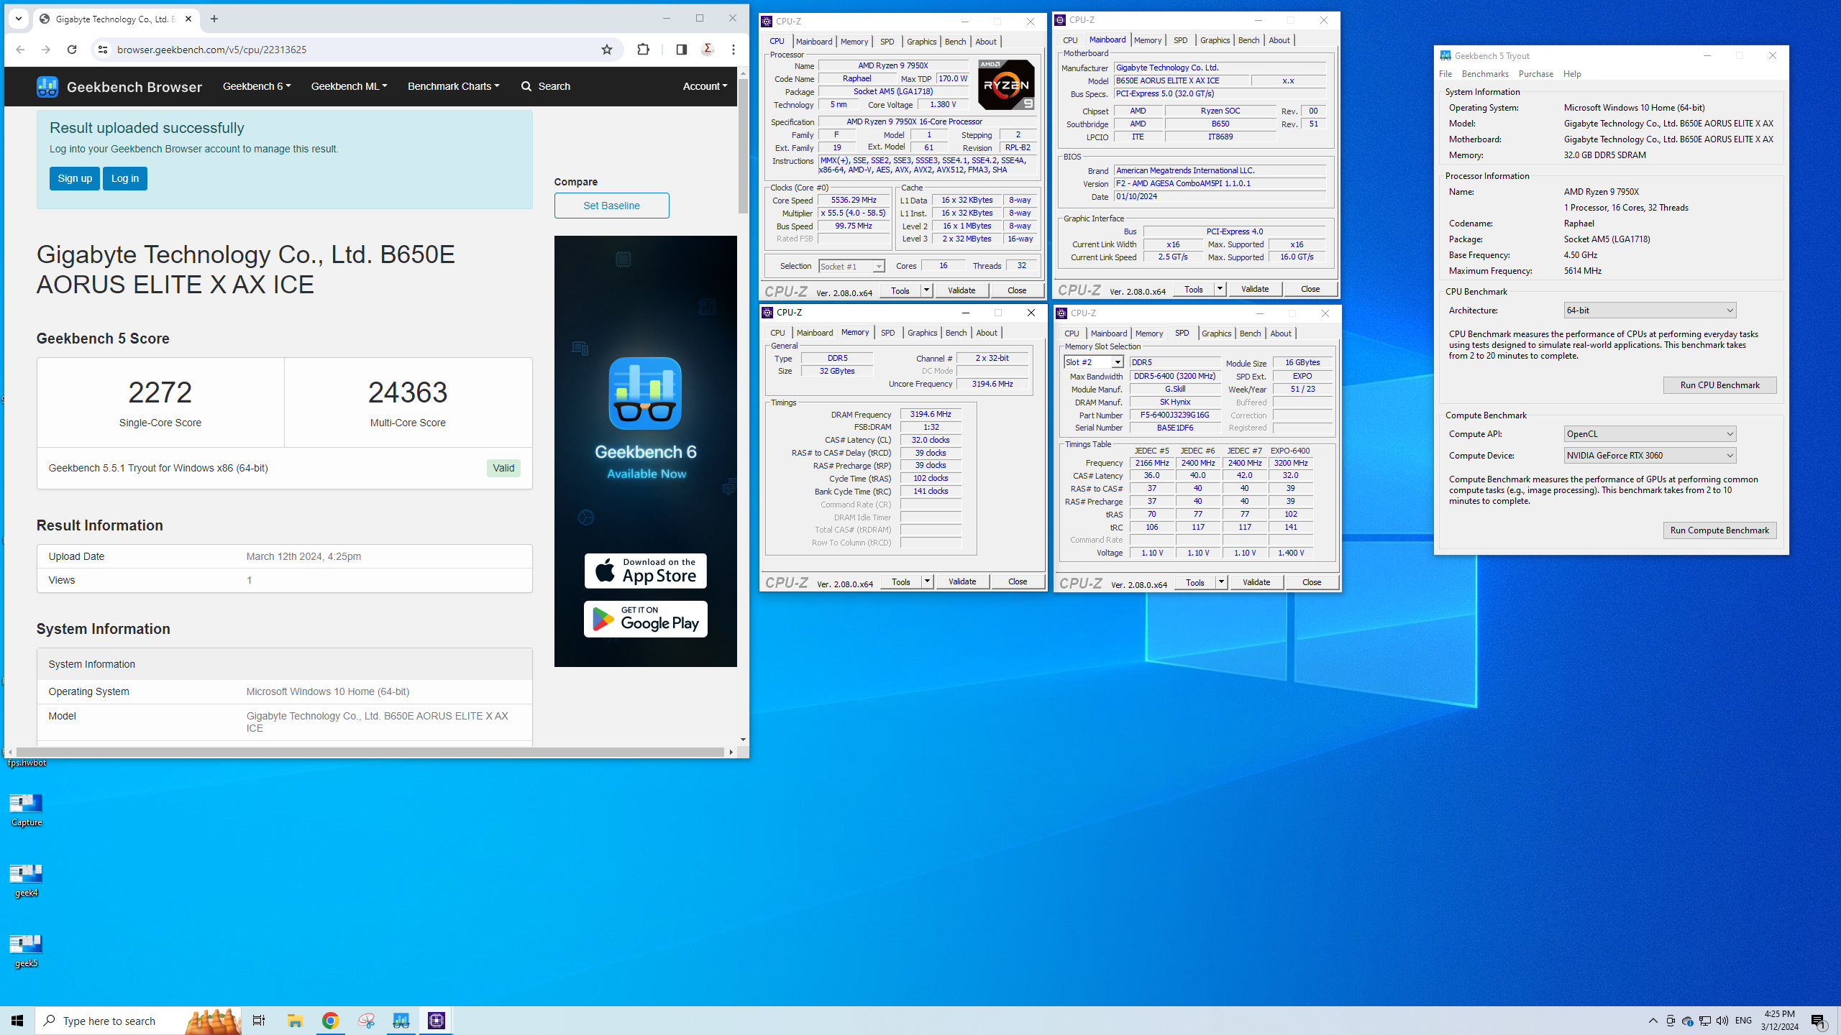Click the Sign up button
Viewport: 1841px width, 1035px height.
point(75,178)
